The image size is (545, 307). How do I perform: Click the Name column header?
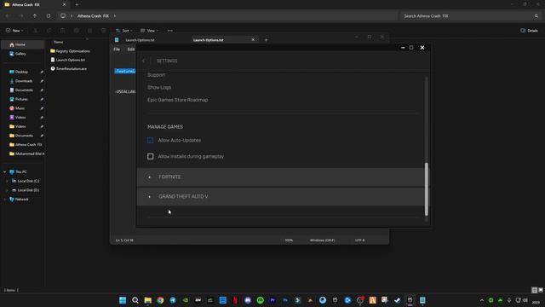coord(59,42)
